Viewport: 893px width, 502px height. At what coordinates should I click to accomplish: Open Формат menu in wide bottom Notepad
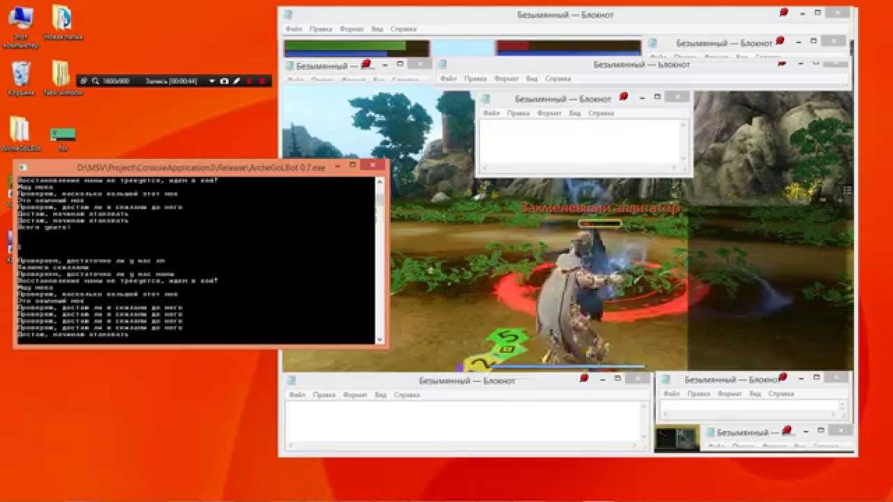(355, 395)
